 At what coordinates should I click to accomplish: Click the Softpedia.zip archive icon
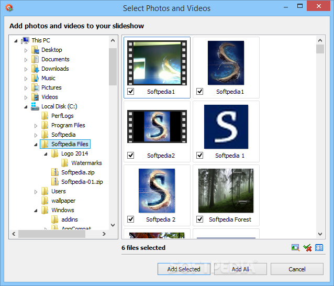click(55, 172)
